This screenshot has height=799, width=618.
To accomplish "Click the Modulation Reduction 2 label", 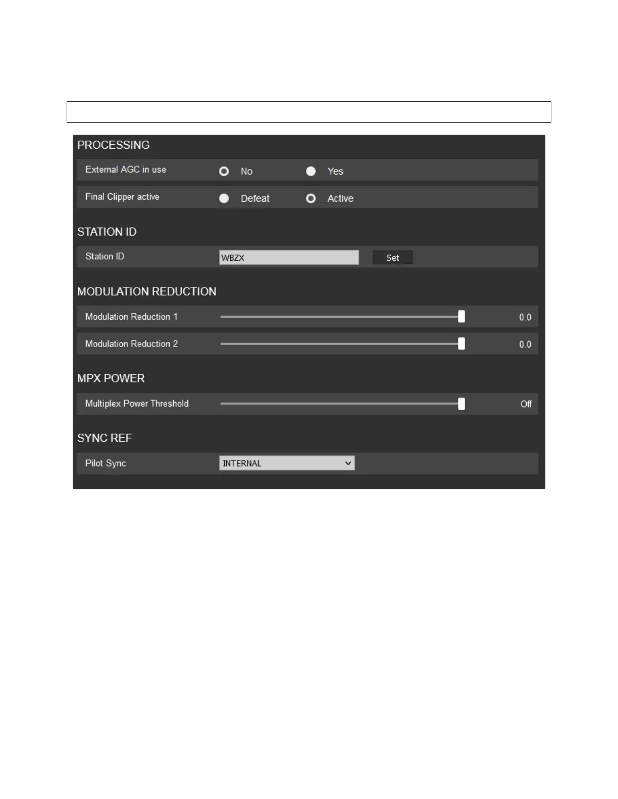I will coord(131,344).
